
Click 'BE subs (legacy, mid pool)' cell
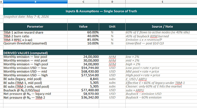coord(35,79)
